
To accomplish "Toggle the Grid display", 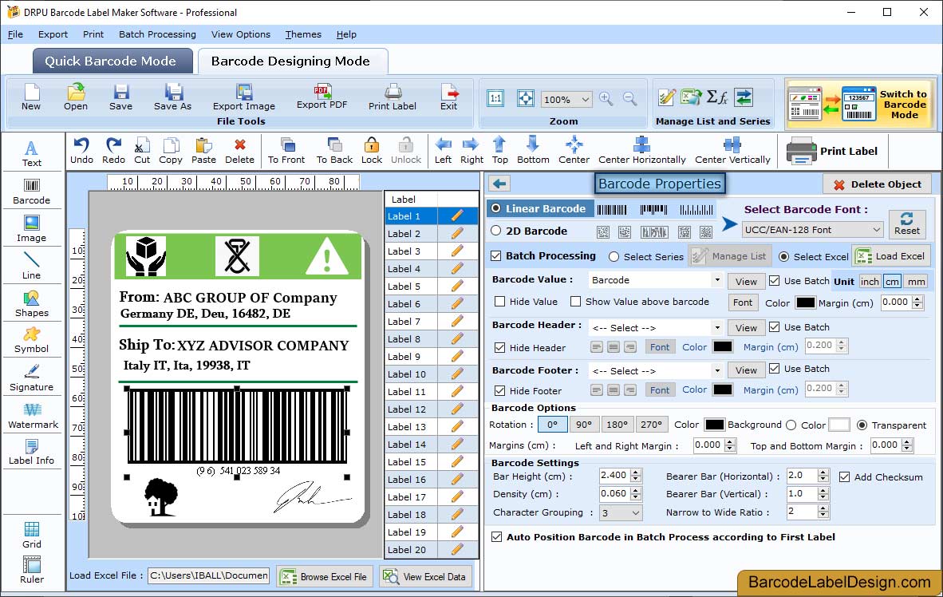I will (32, 535).
